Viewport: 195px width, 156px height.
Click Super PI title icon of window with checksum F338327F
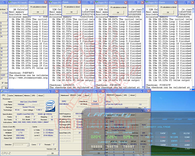pyautogui.click(x=147, y=2)
